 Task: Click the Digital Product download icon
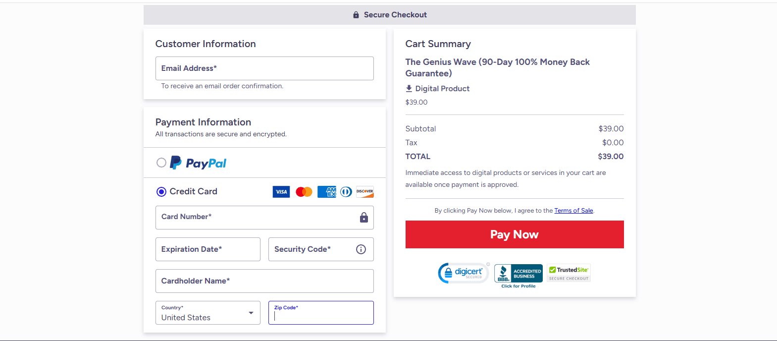coord(409,88)
